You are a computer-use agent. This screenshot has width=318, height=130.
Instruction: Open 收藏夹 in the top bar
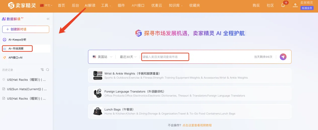click(195, 5)
